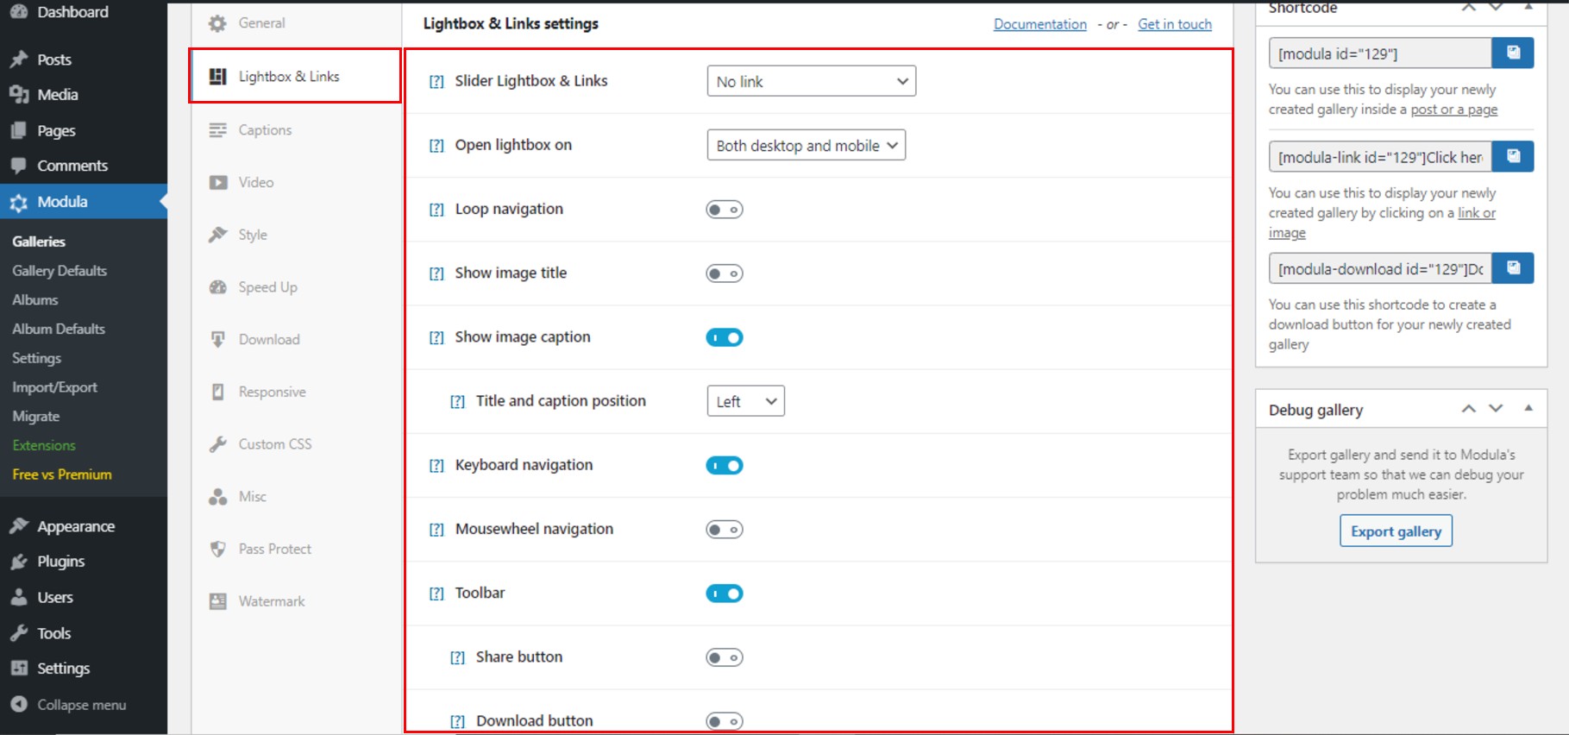This screenshot has height=735, width=1569.
Task: Copy the modula-download shortcode
Action: pos(1513,268)
